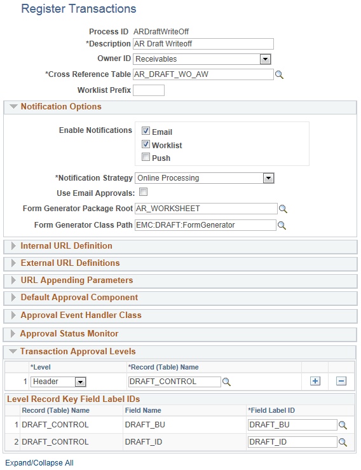Viewport: 361px width, 470px height.
Task: Click the DRAFT_BU Field Label ID input
Action: pos(293,425)
